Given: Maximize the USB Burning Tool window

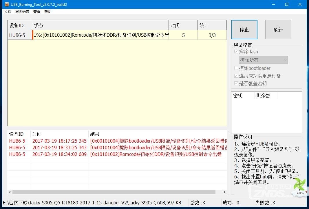Looking at the screenshot, I should [287, 4].
